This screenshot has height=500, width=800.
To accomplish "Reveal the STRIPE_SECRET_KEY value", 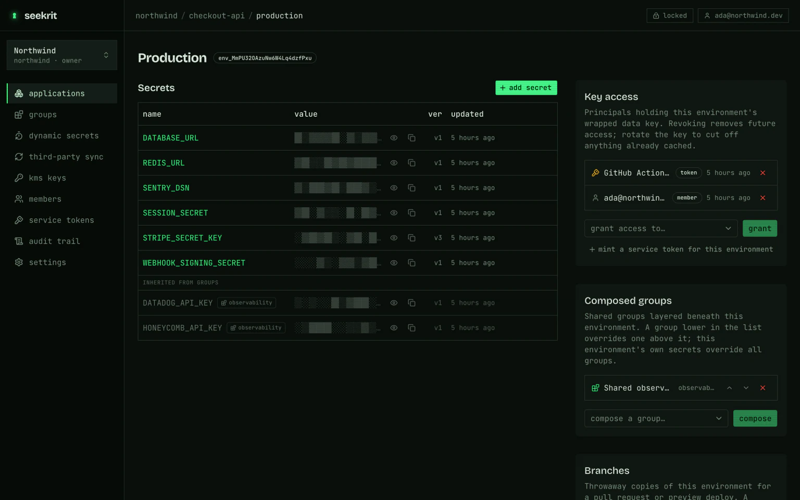I will 394,238.
